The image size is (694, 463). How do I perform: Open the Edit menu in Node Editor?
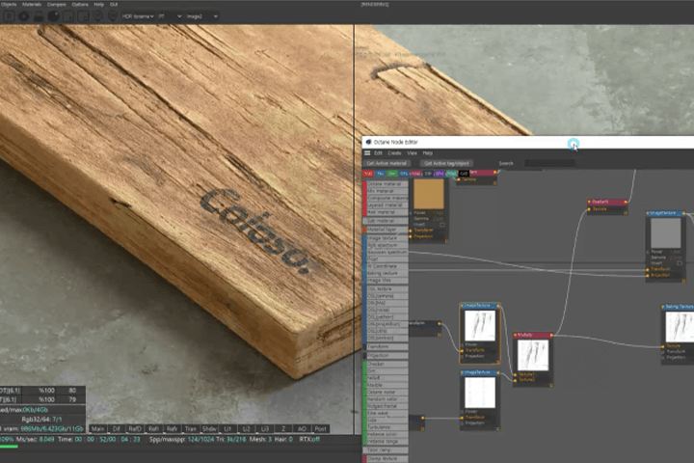[x=378, y=153]
